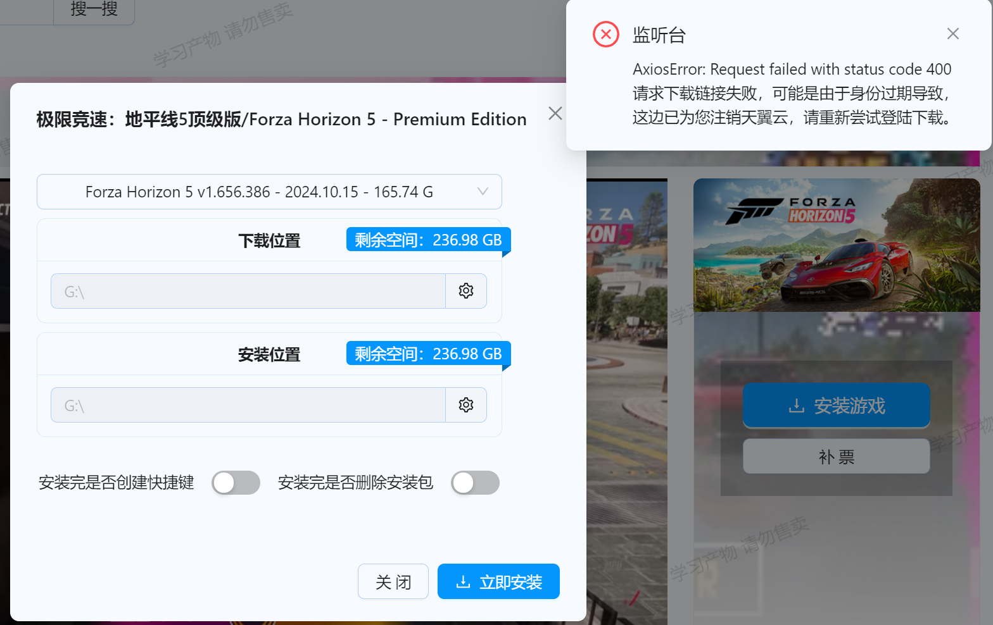The width and height of the screenshot is (993, 625).
Task: Toggle 安装完是否删除安装包 switch
Action: (x=475, y=483)
